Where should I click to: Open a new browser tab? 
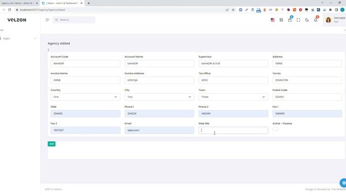[89, 3]
